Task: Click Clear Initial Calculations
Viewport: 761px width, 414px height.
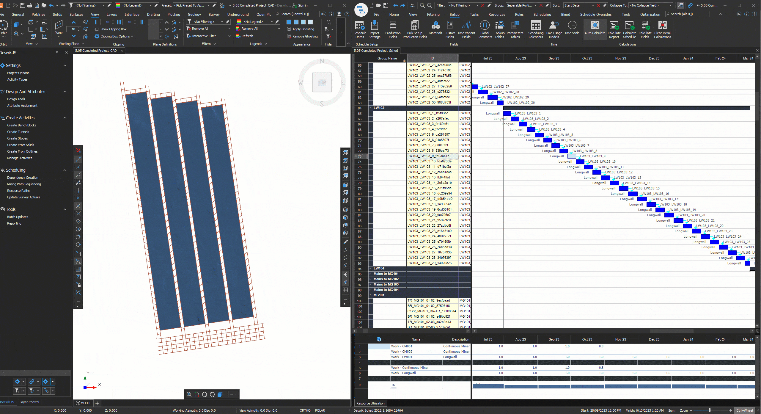Action: [x=662, y=30]
